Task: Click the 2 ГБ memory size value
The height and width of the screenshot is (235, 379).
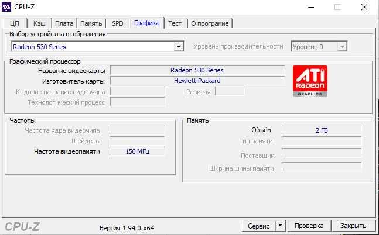Action: (x=322, y=130)
